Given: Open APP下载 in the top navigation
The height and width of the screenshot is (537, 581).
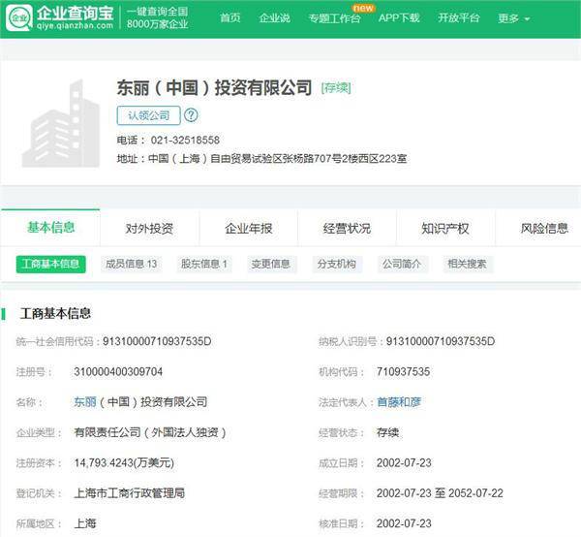Looking at the screenshot, I should (x=399, y=17).
